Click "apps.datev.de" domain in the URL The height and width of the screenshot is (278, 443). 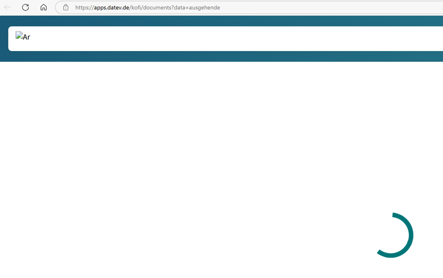point(111,8)
